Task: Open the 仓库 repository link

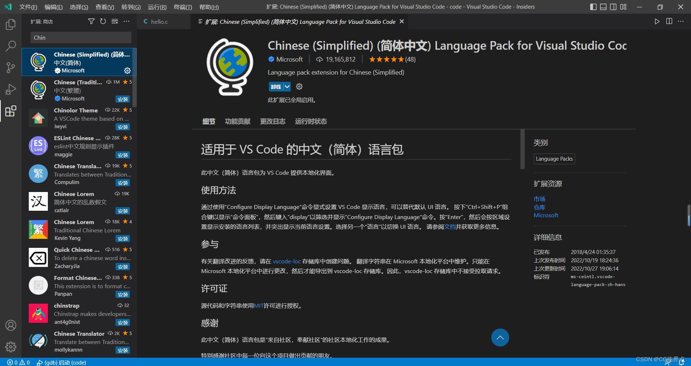Action: pyautogui.click(x=539, y=207)
